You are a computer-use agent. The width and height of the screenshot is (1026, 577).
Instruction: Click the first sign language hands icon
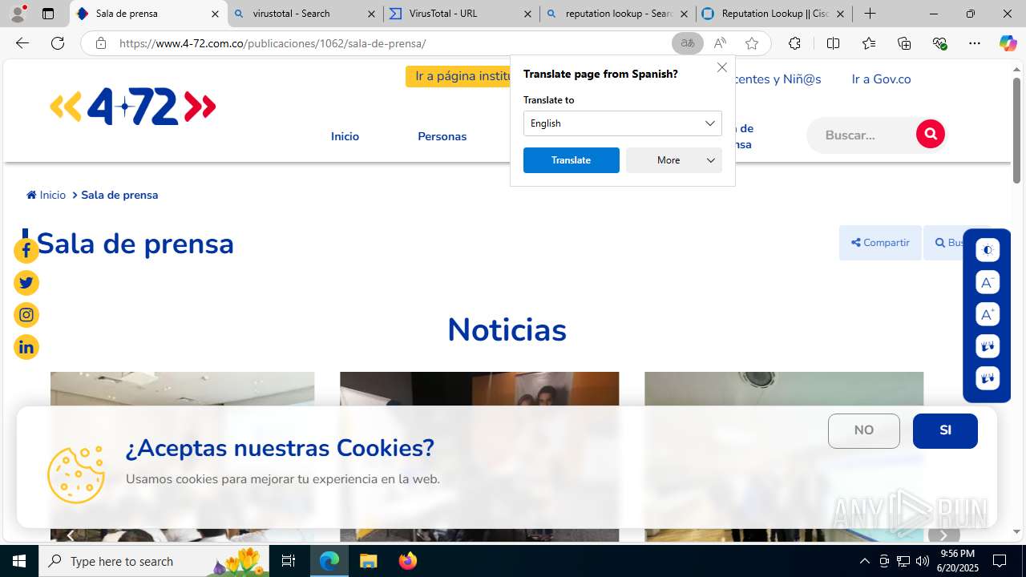[988, 346]
